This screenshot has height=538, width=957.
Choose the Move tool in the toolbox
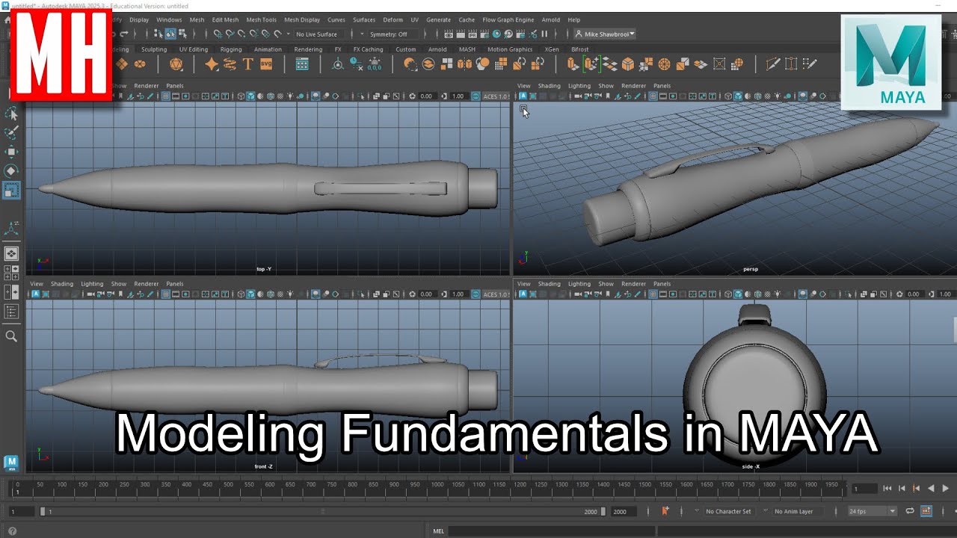[12, 152]
